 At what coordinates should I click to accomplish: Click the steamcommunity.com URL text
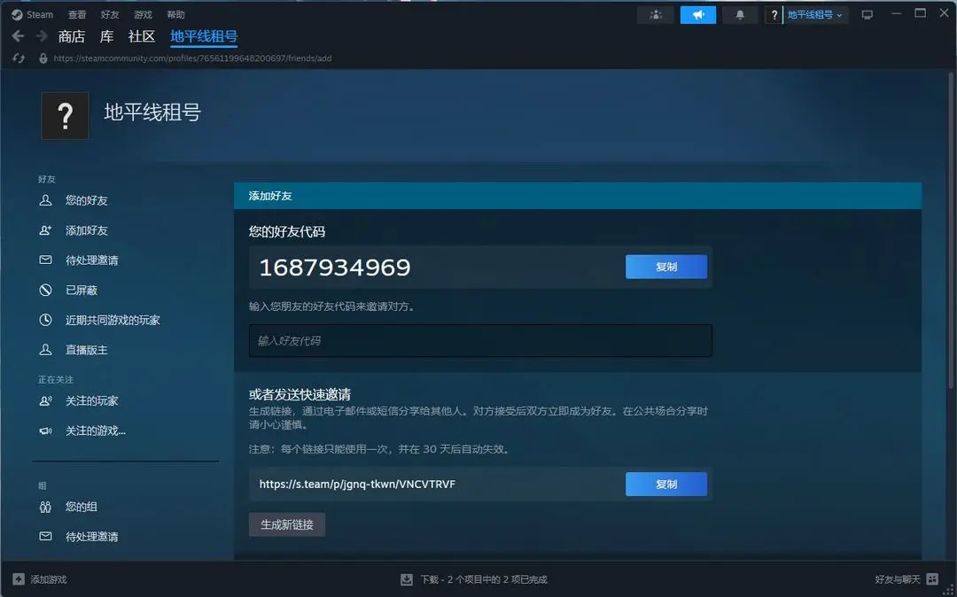click(192, 58)
